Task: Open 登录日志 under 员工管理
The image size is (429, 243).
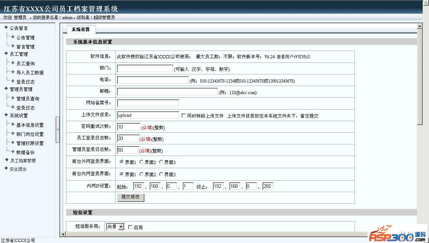Action: pyautogui.click(x=25, y=82)
